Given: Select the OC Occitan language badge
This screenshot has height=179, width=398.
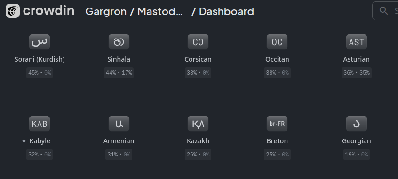Looking at the screenshot, I should click(x=277, y=42).
